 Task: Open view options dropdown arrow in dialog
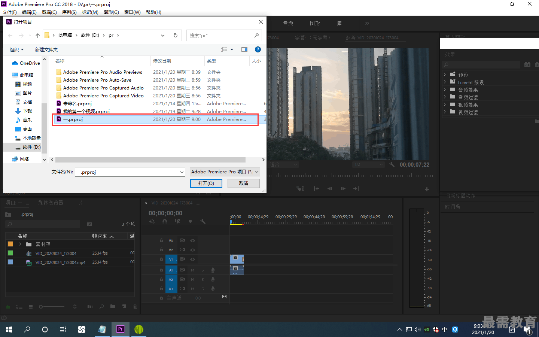point(232,49)
